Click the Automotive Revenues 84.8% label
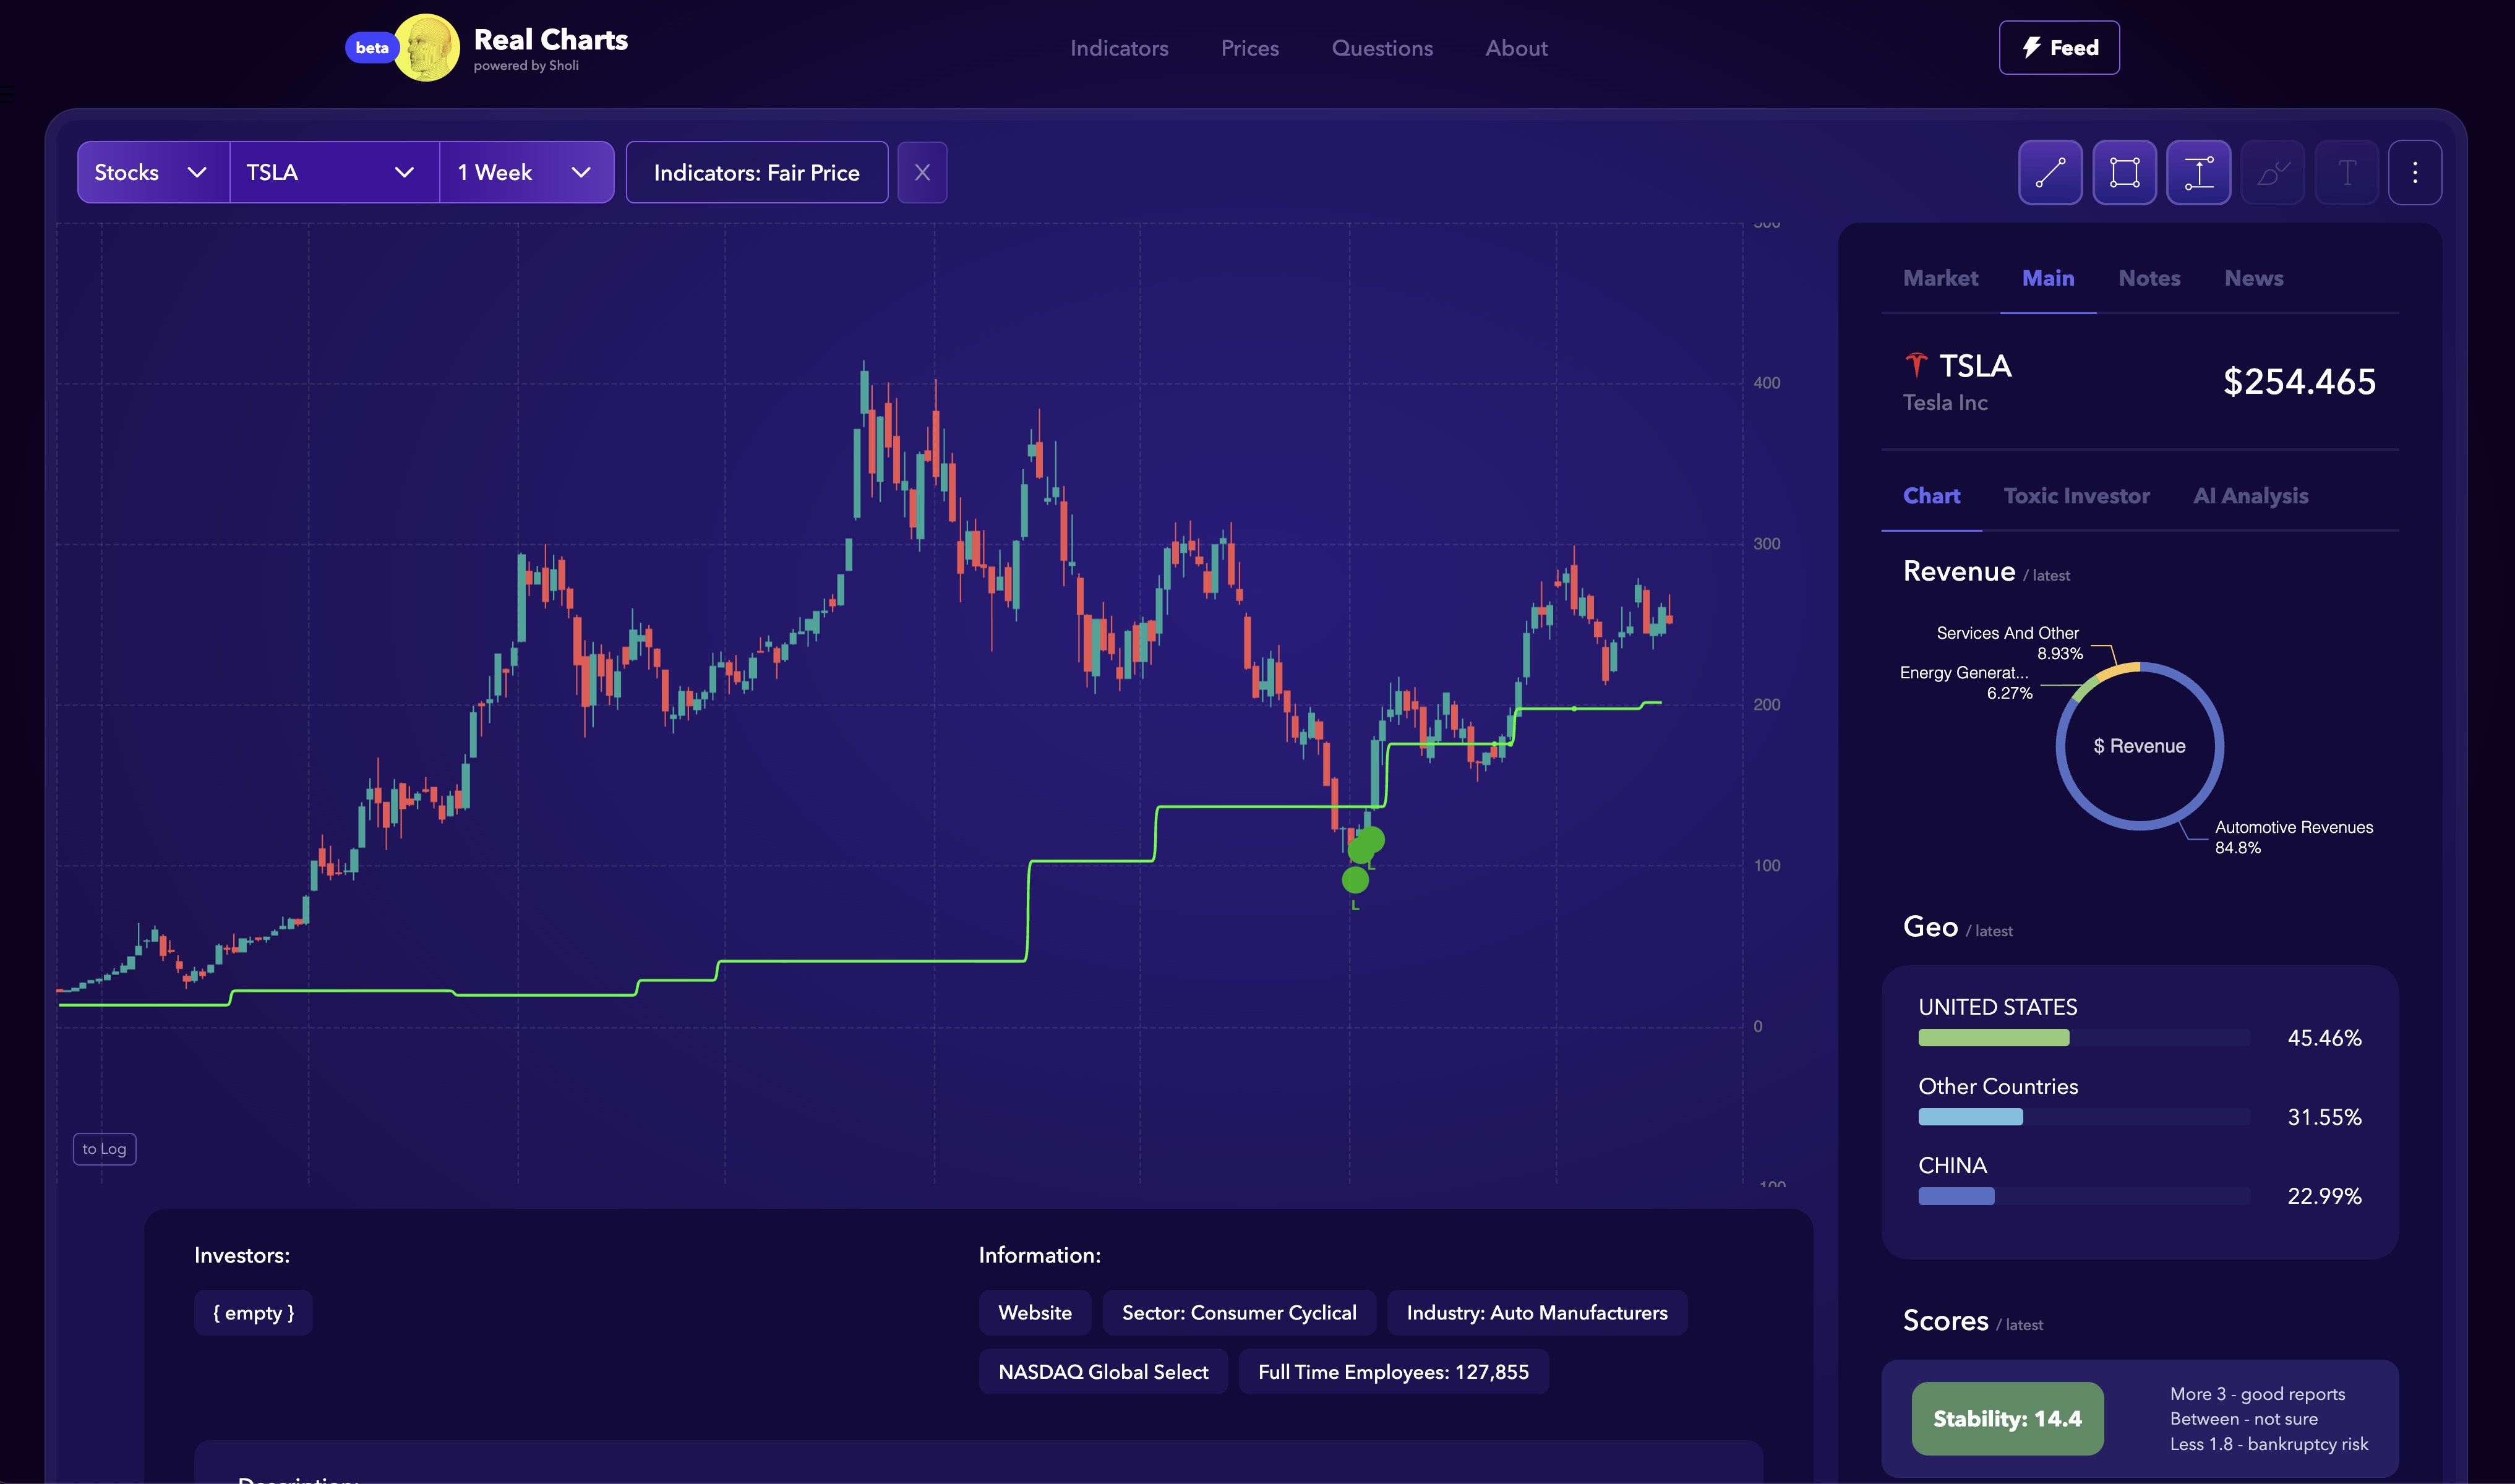 click(x=2293, y=837)
